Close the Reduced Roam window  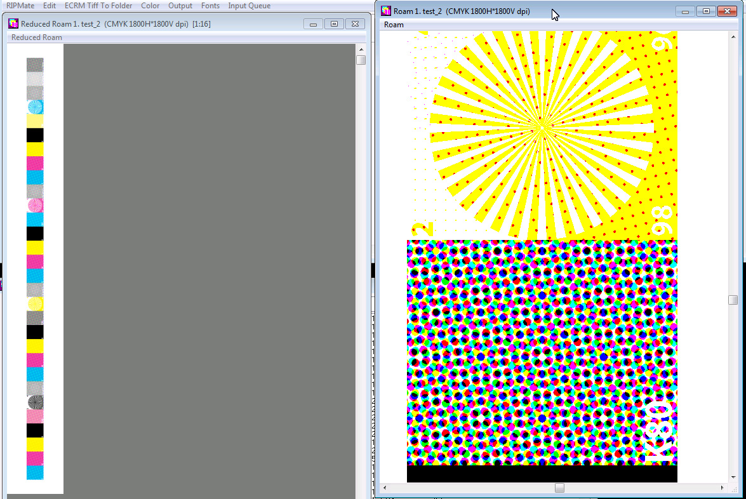click(355, 23)
